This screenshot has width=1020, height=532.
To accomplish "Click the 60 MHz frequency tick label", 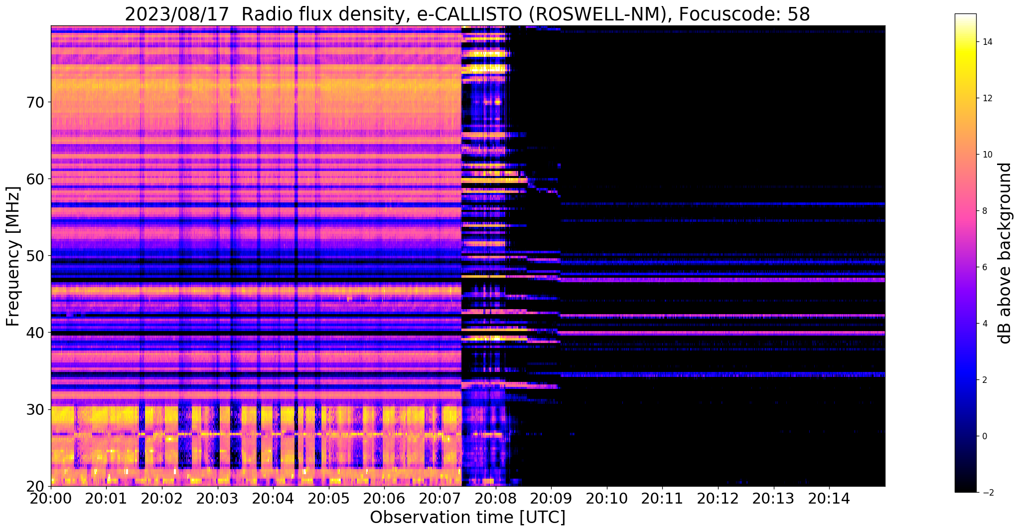I will tap(35, 179).
